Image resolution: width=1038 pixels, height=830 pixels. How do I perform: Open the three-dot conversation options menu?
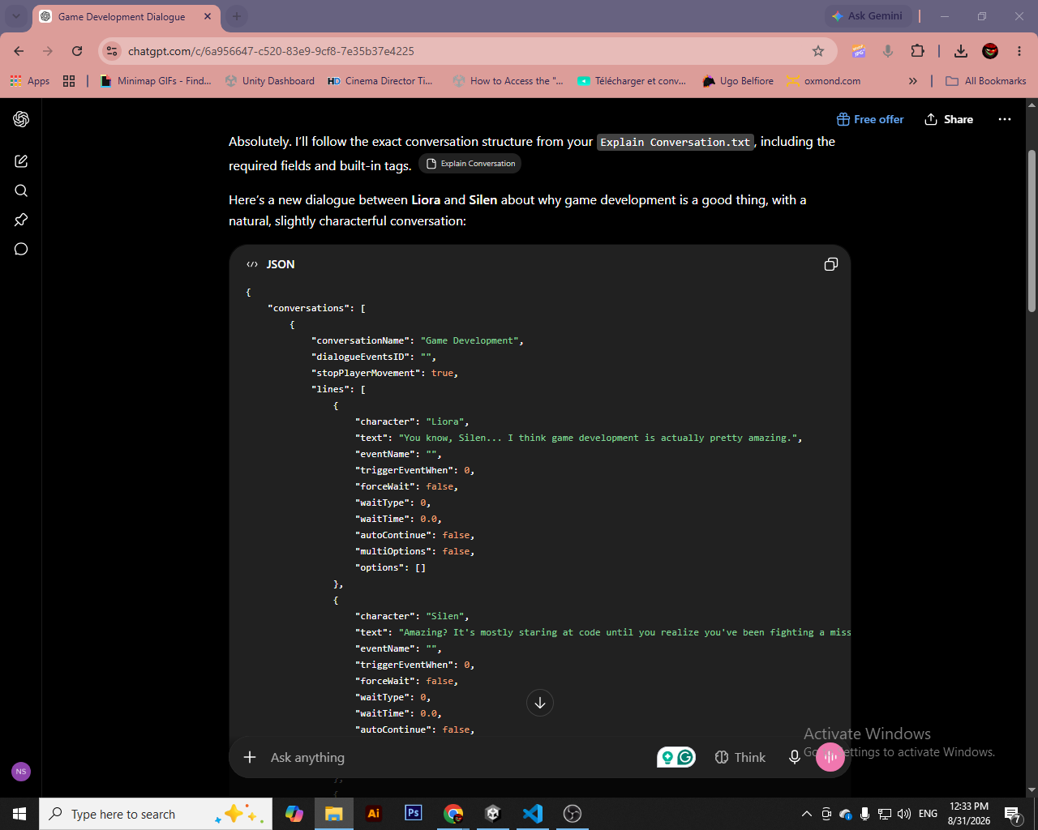click(1005, 119)
